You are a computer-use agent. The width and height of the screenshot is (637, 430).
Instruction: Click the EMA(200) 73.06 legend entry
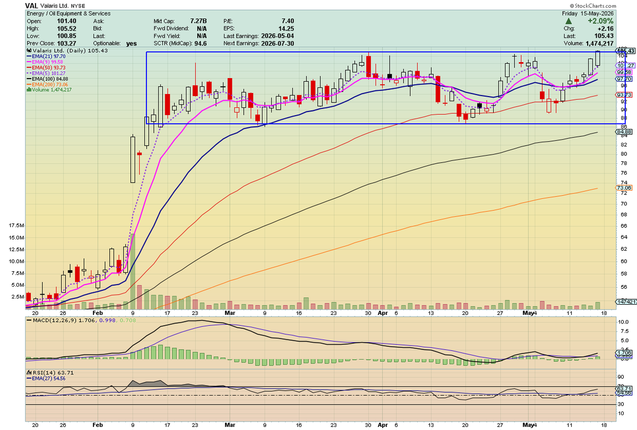47,84
